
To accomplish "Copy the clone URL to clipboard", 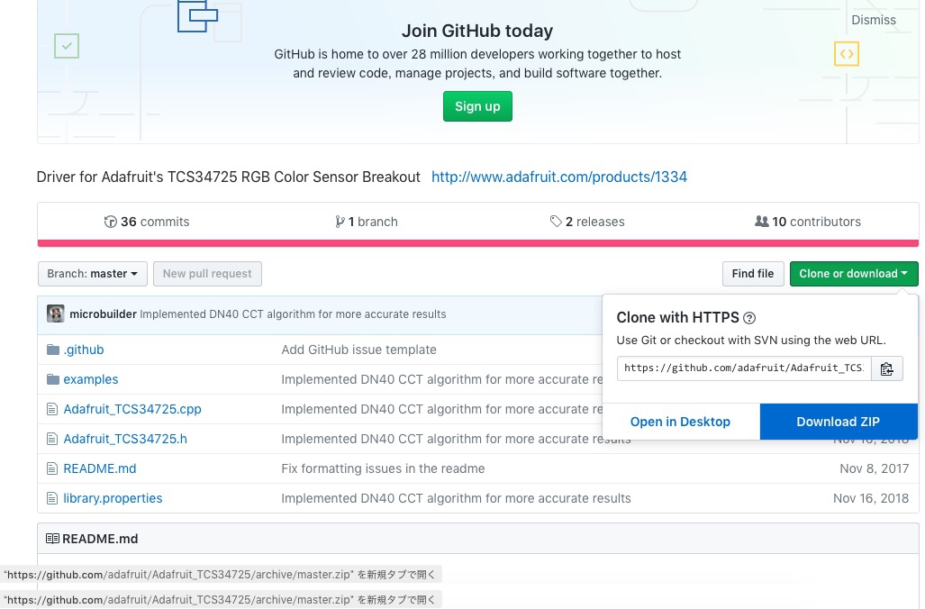I will (886, 368).
